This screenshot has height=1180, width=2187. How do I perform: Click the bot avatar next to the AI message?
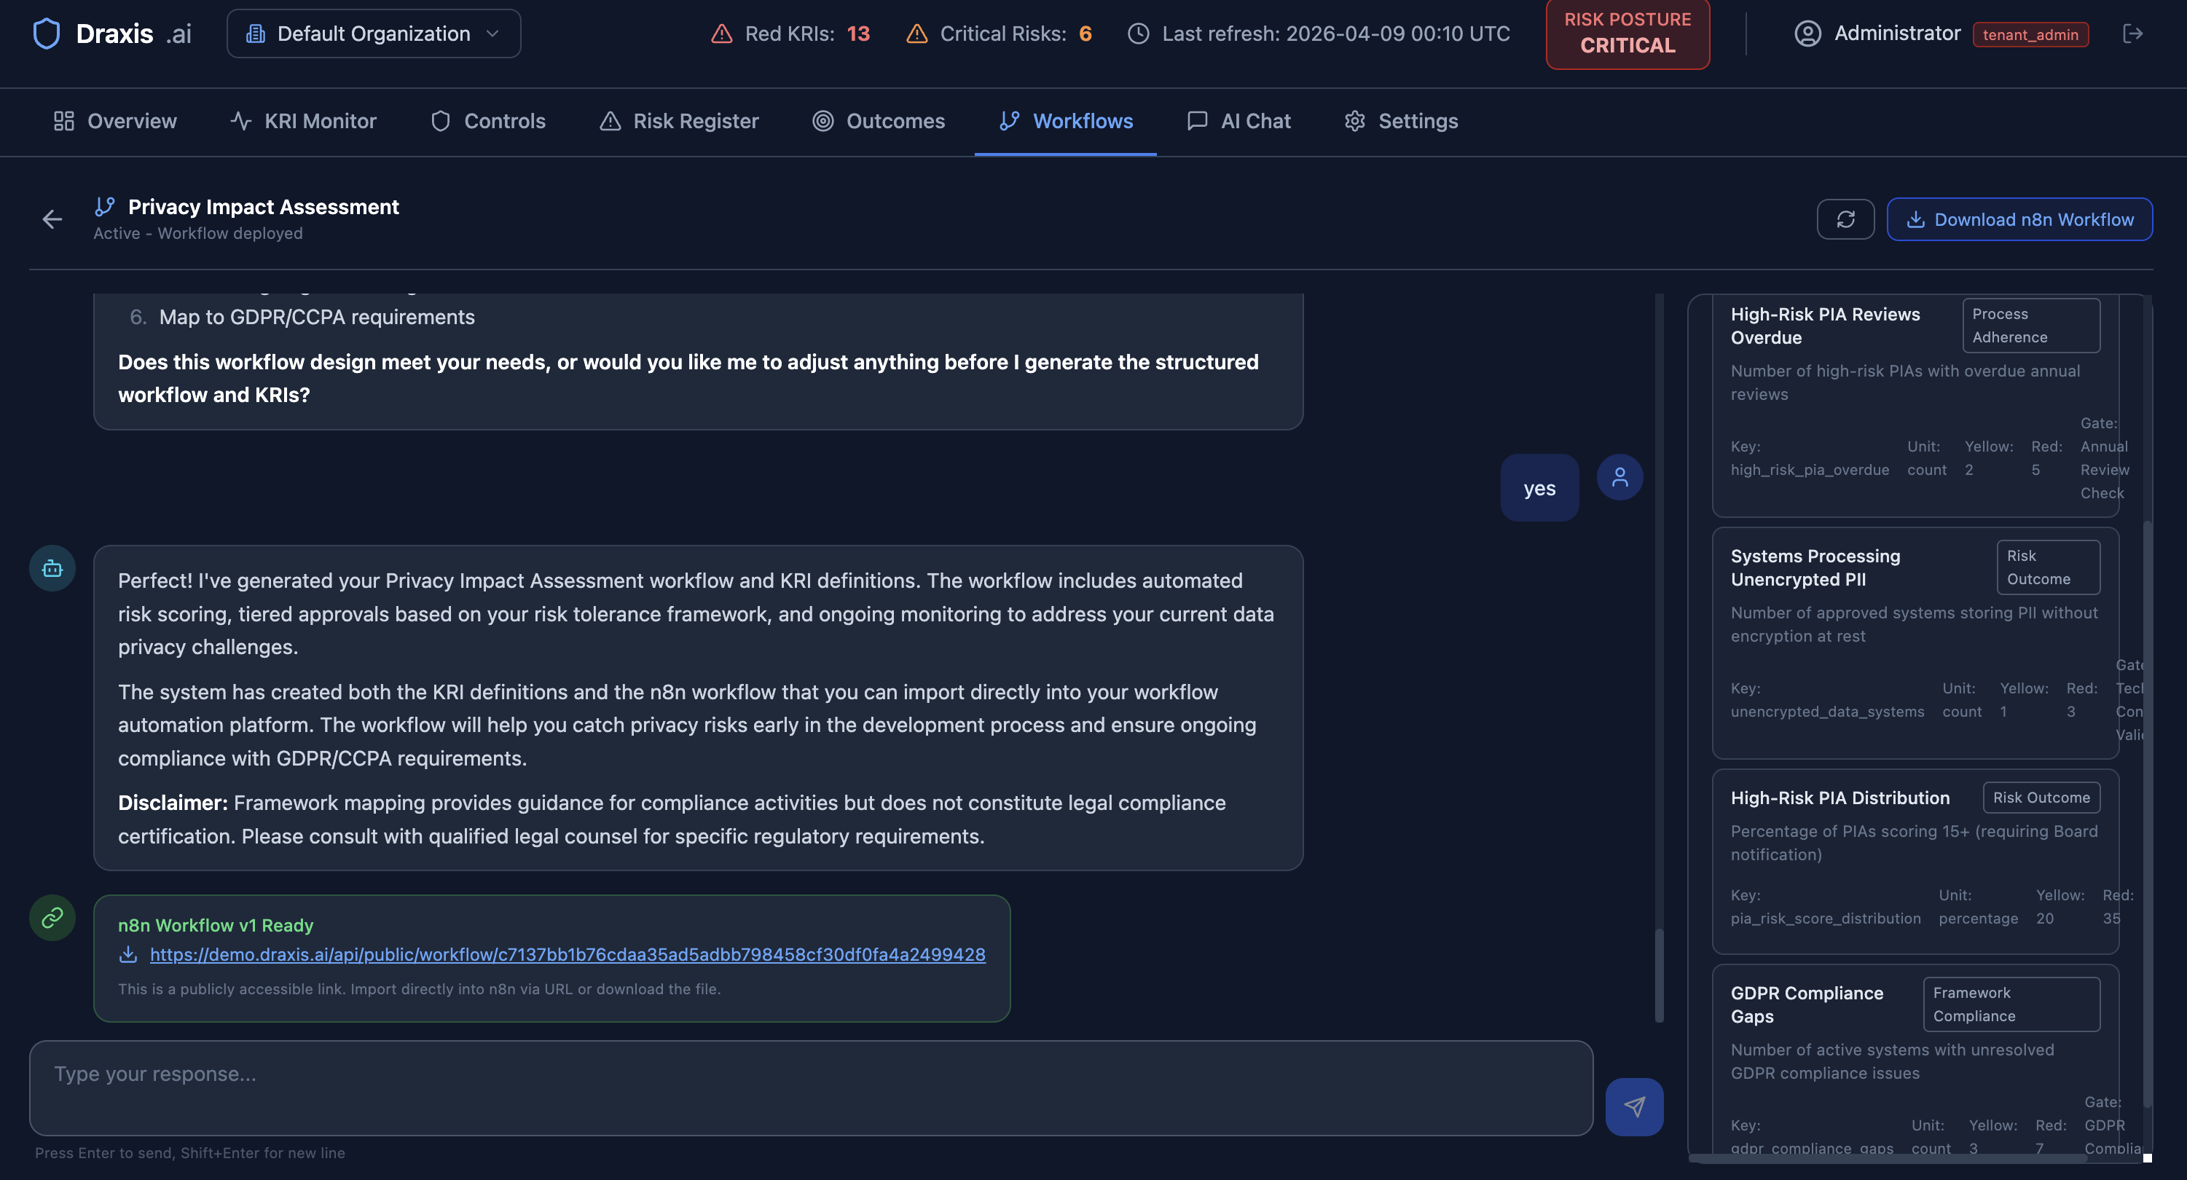52,568
